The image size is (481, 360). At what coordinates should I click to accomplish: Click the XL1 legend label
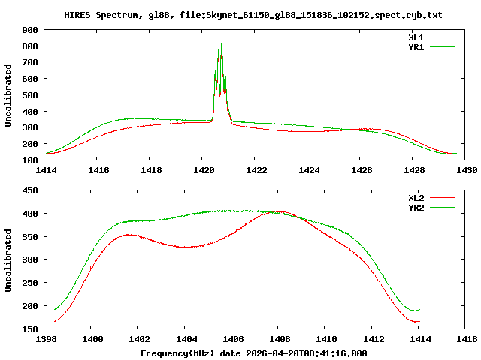416,37
